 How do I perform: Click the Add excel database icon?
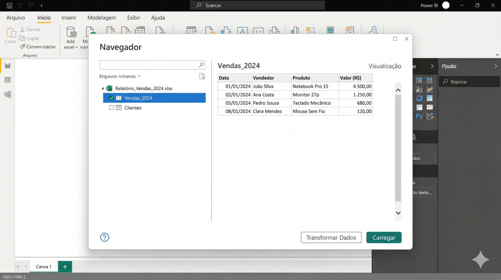[71, 32]
